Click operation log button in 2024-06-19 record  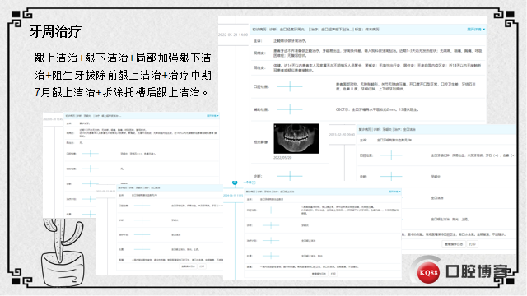(x=319, y=274)
